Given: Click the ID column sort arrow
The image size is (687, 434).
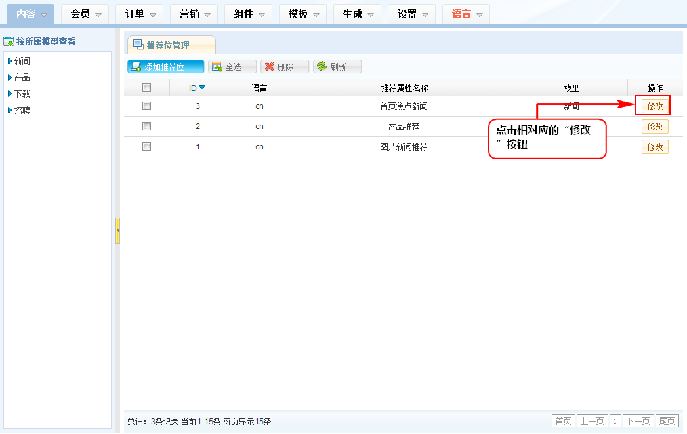Looking at the screenshot, I should pos(202,88).
